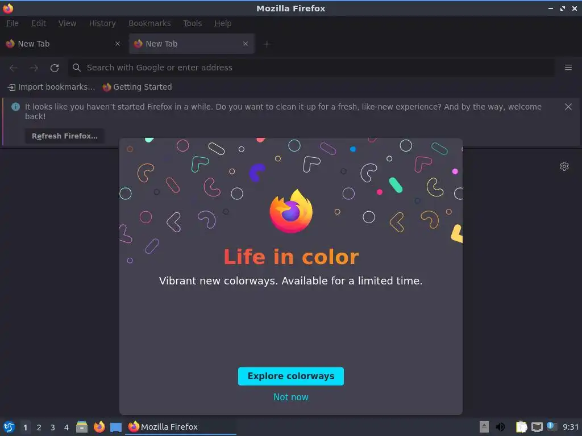Switch to workspace 3

[x=53, y=427]
